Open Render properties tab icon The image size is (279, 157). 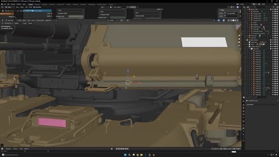[x=243, y=105]
